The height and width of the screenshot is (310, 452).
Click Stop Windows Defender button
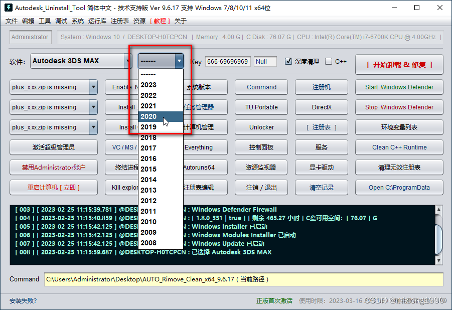399,107
